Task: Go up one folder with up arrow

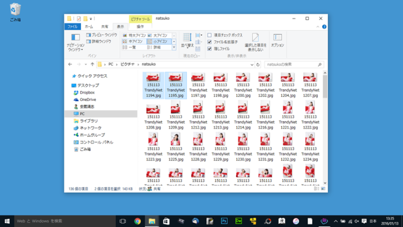Action: (92, 64)
